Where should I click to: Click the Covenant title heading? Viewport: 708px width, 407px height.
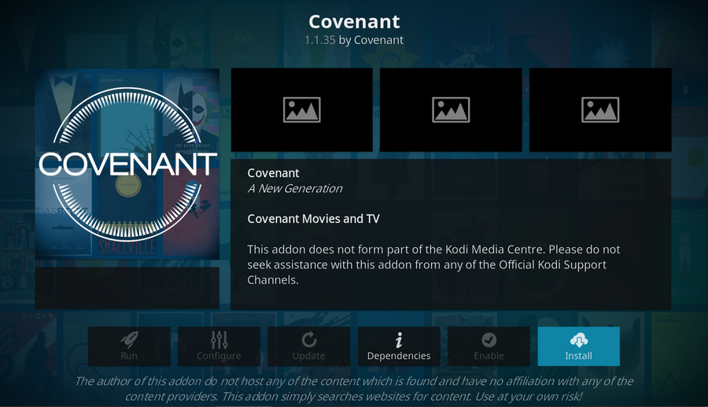[x=354, y=21]
